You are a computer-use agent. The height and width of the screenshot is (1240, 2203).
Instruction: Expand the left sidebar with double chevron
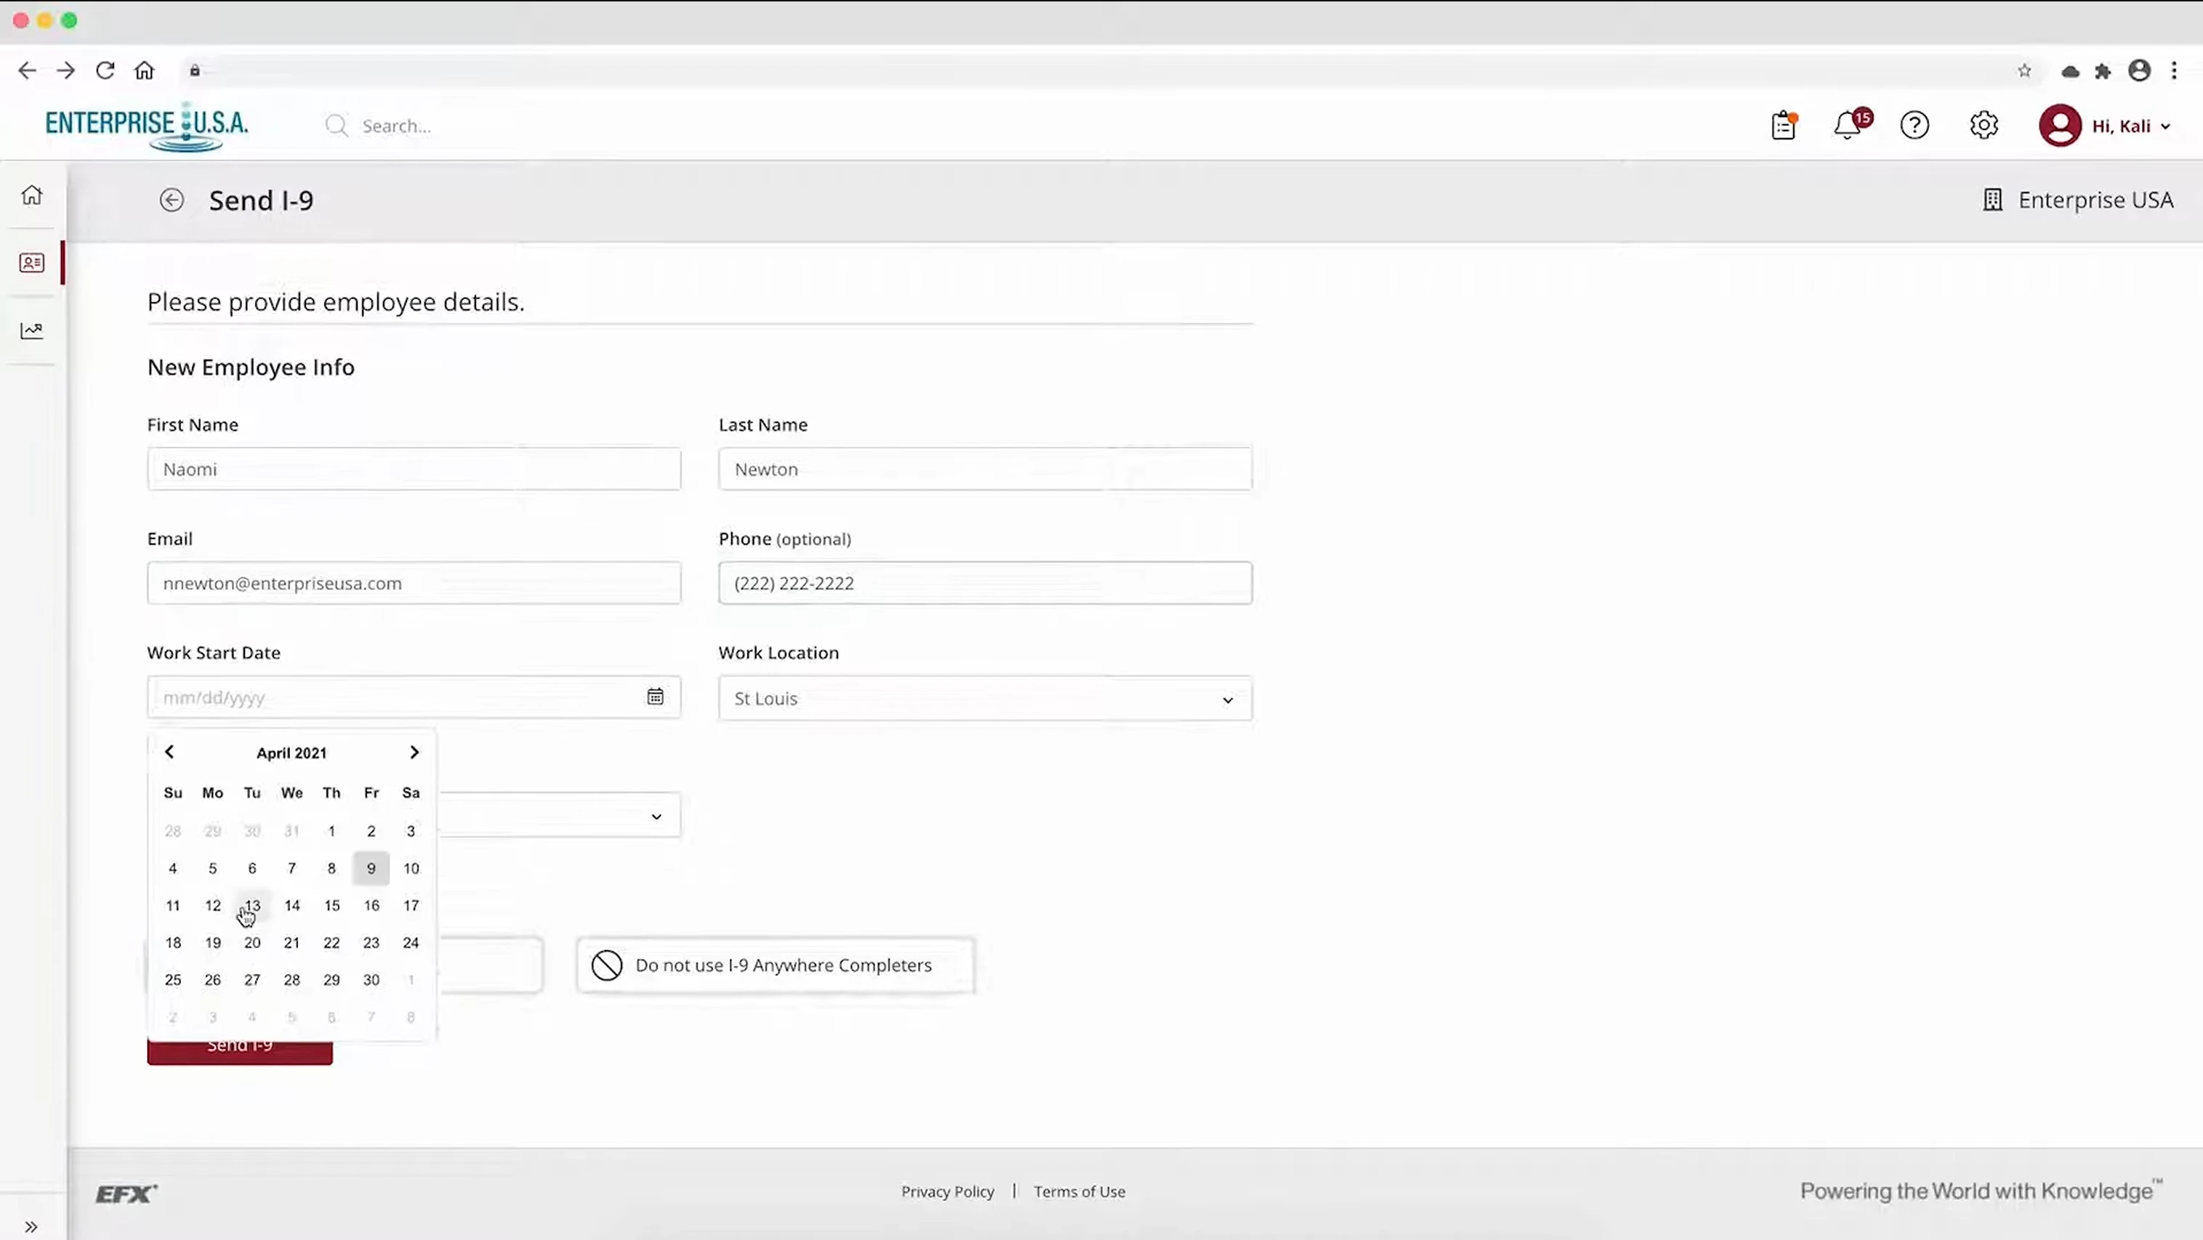point(32,1226)
